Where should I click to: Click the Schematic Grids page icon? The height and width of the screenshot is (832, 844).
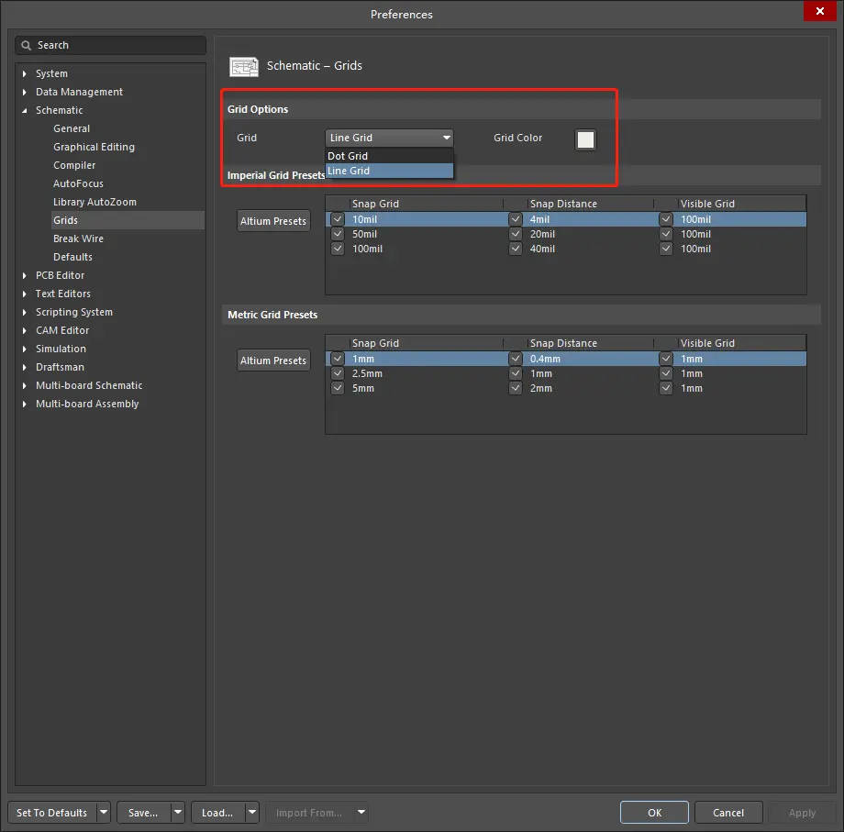click(x=244, y=67)
